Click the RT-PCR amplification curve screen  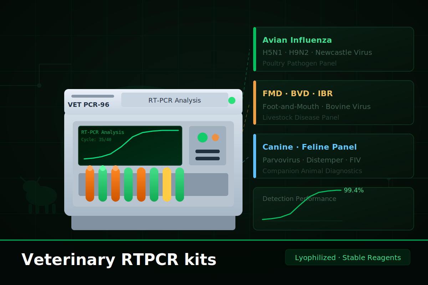tap(130, 146)
